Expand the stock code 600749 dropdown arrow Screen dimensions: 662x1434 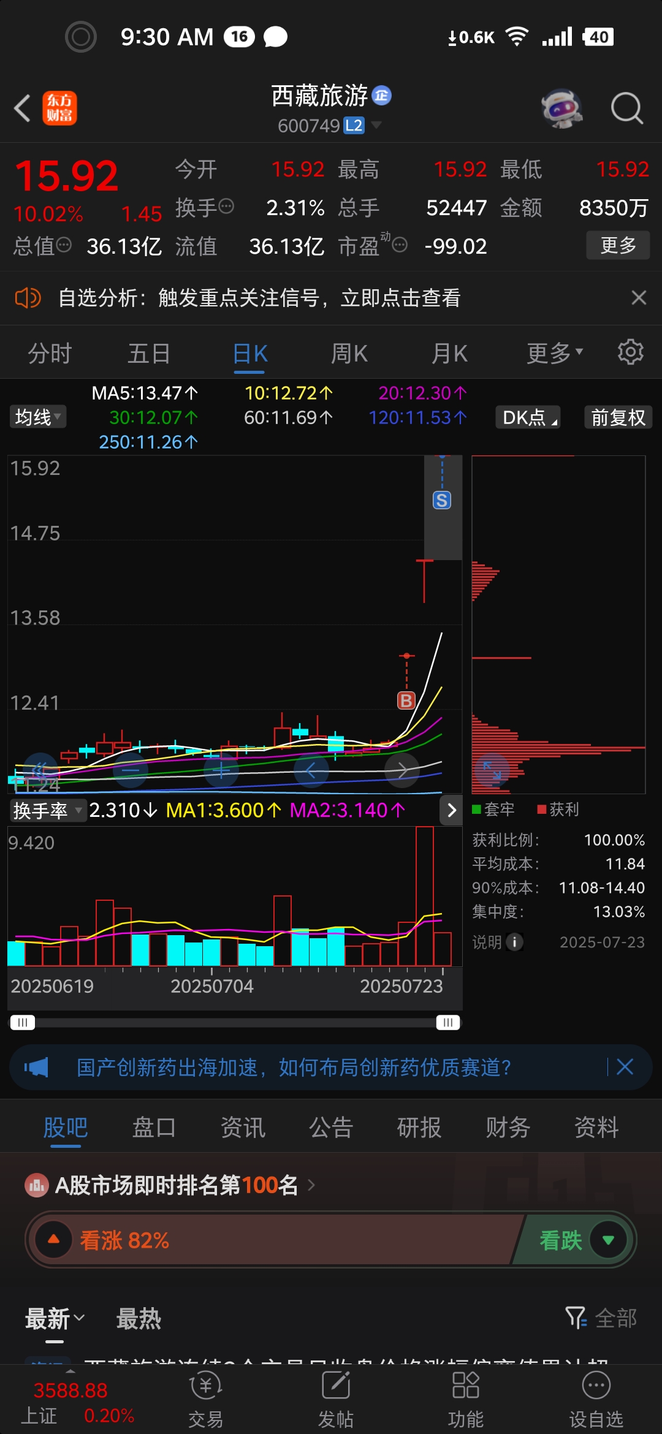(x=376, y=125)
